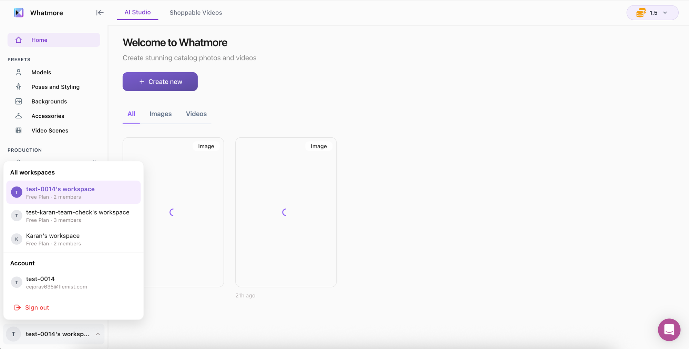The height and width of the screenshot is (349, 689).
Task: Click the Poses and Styling figure icon
Action: pos(19,87)
